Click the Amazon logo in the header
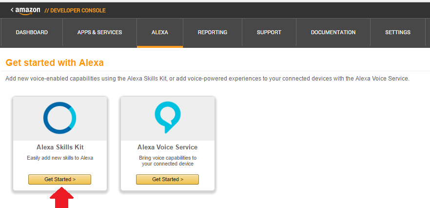Viewport: 430px width, 208px height. coord(29,10)
